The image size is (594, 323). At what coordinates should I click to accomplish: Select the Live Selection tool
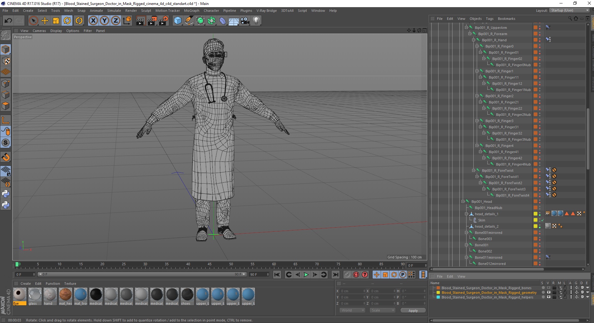[x=33, y=21]
